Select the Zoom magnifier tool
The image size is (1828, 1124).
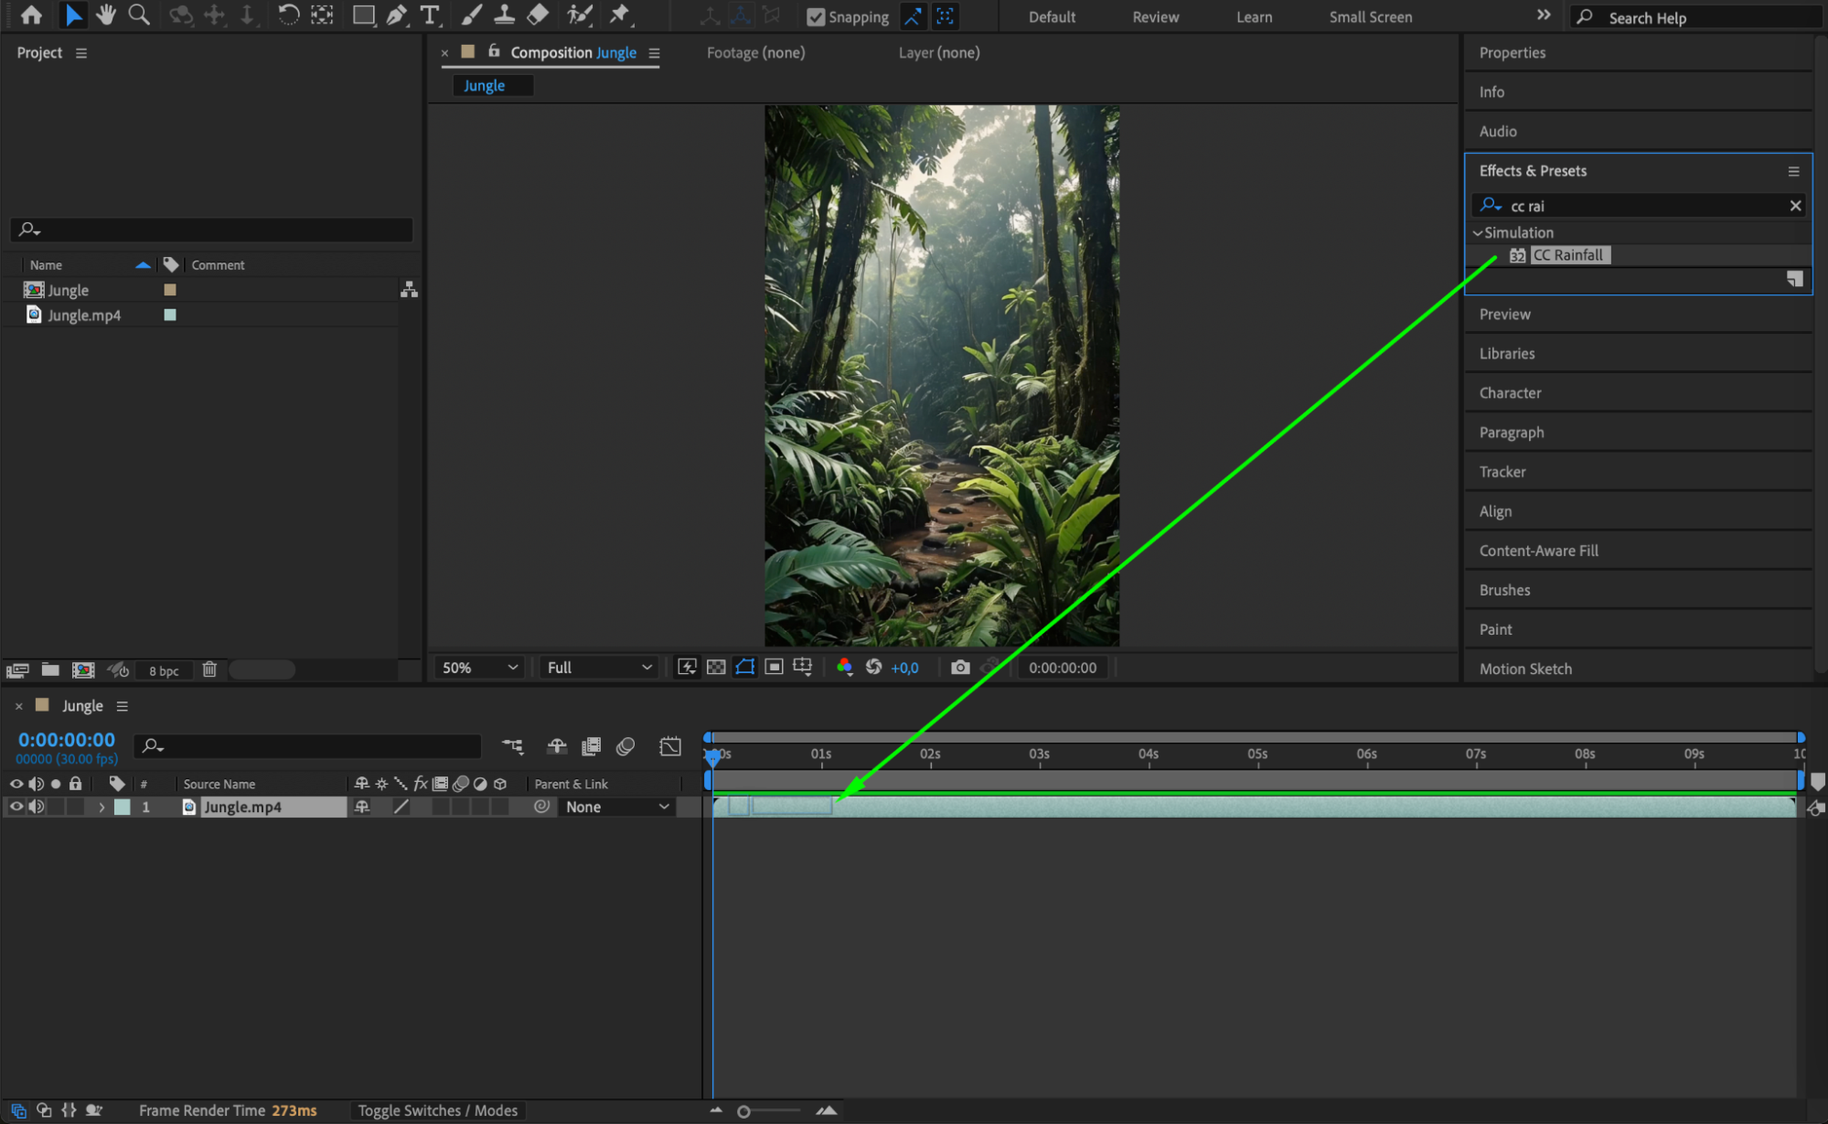[139, 15]
